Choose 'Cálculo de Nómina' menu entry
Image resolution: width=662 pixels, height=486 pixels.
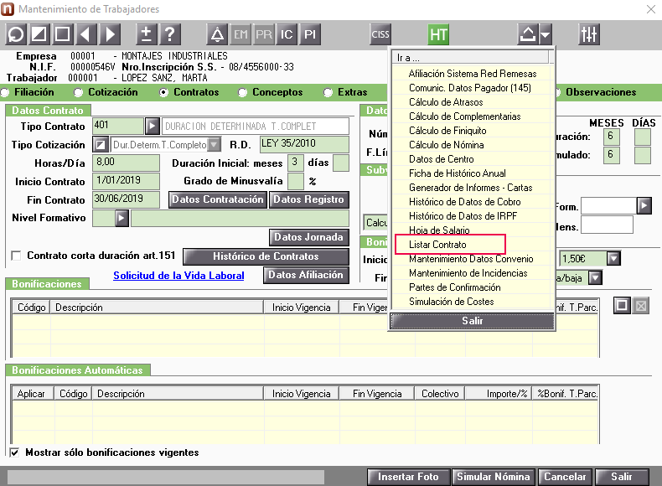[x=447, y=145]
